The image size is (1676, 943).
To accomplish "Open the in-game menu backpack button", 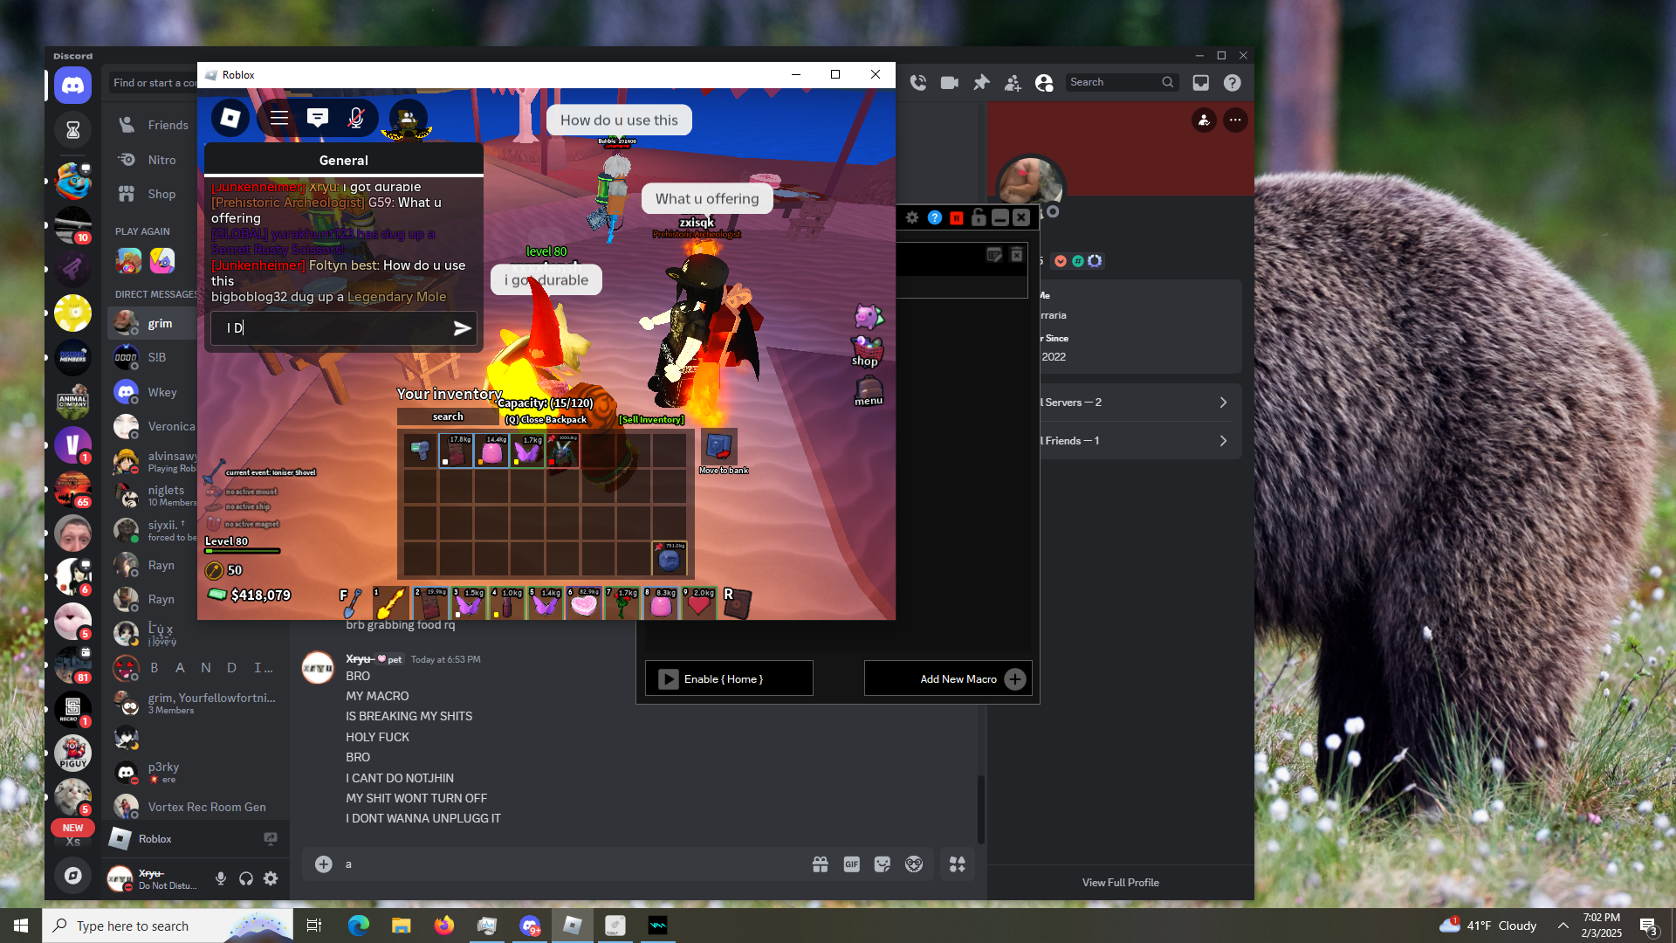I will 869,391.
